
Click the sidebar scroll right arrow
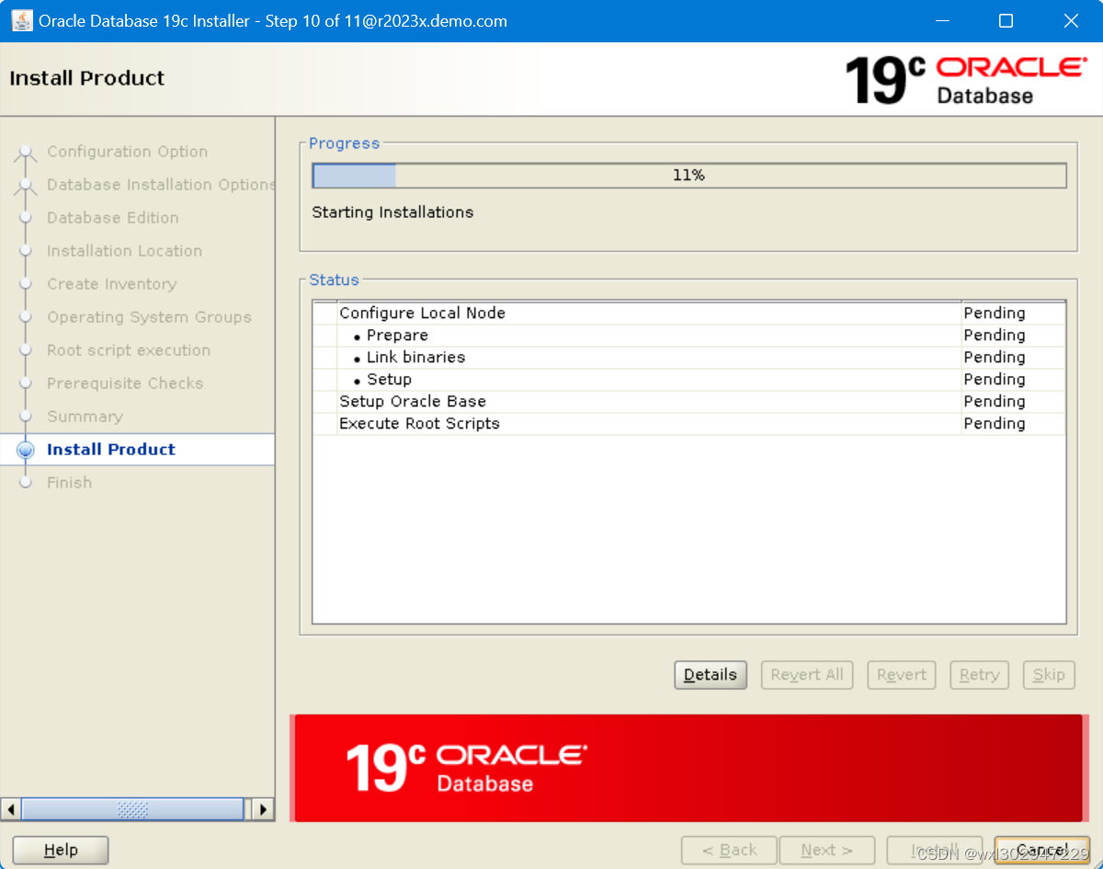(263, 809)
